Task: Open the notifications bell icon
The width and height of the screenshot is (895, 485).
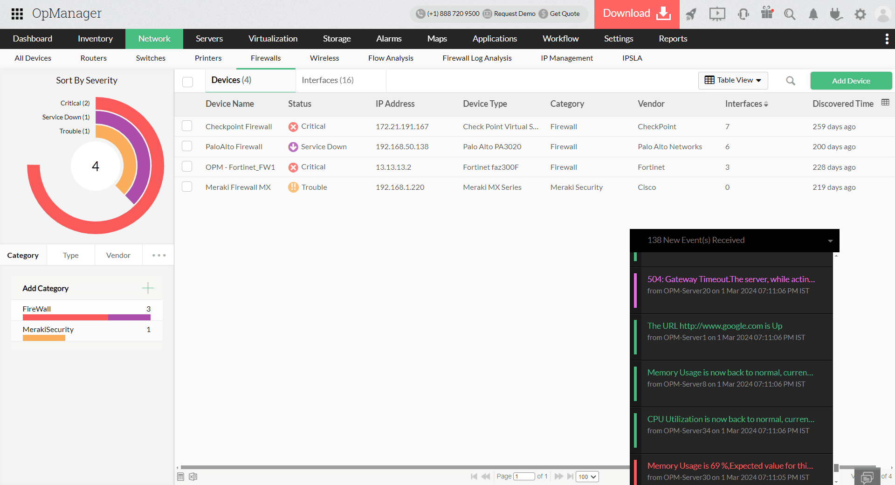Action: 813,14
